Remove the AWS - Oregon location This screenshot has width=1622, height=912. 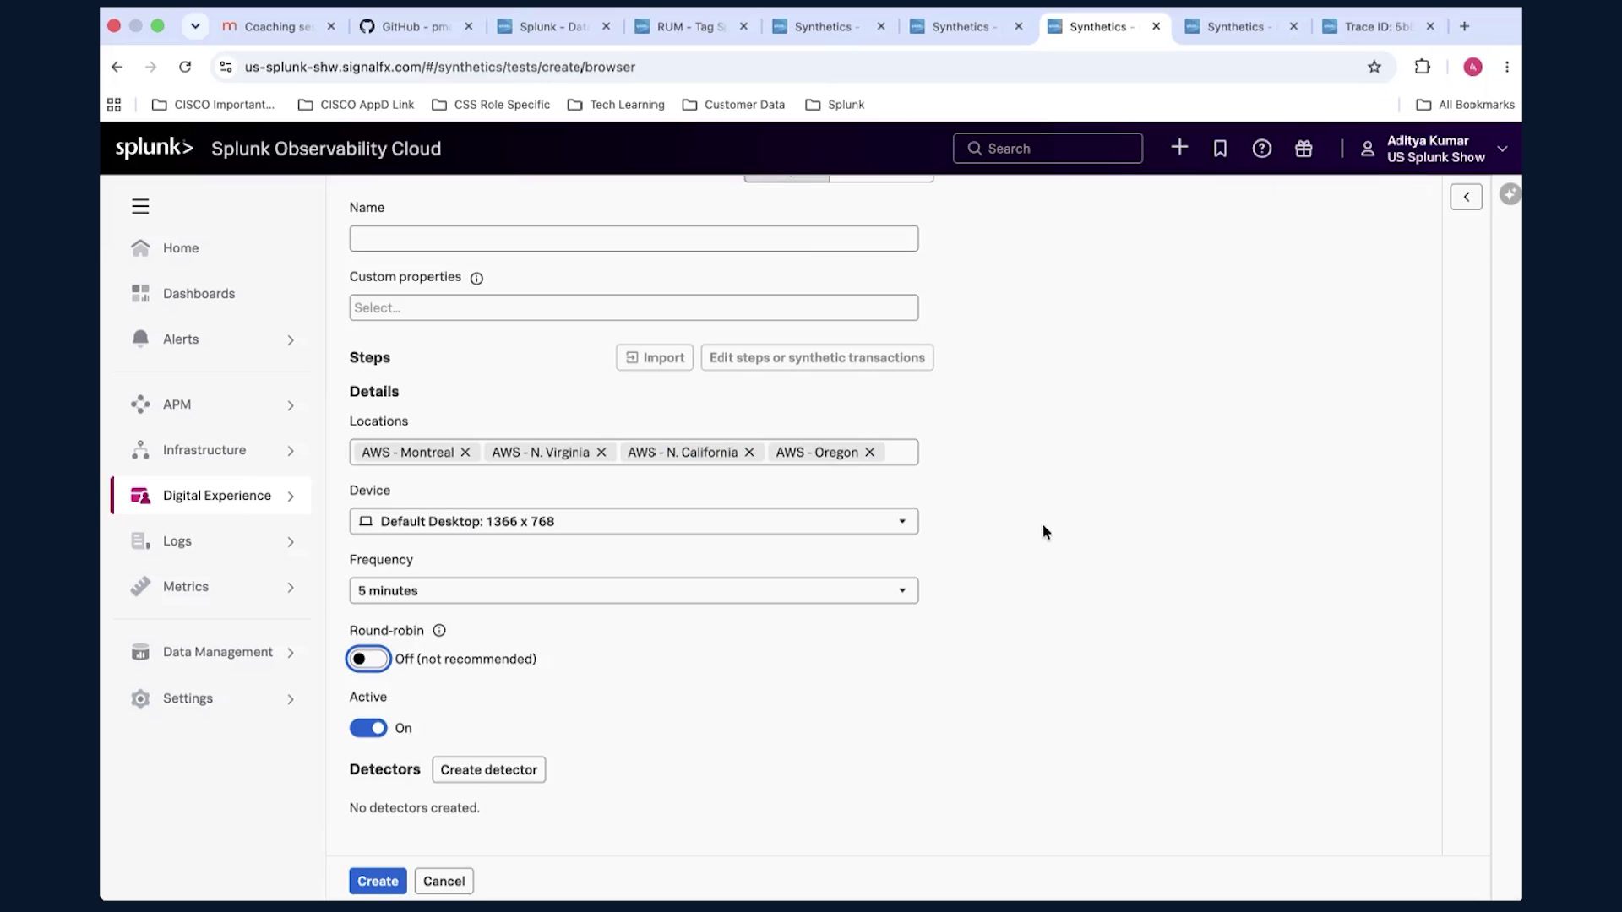click(870, 453)
